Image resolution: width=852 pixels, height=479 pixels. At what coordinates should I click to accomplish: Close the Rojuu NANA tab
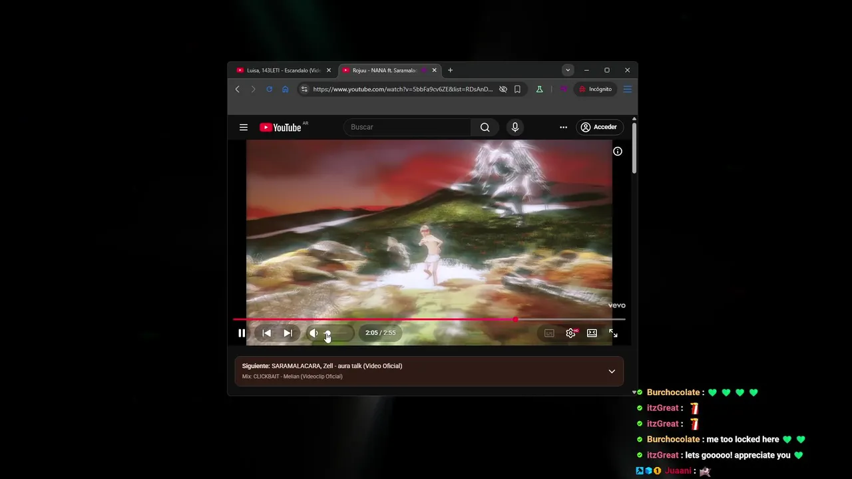435,71
